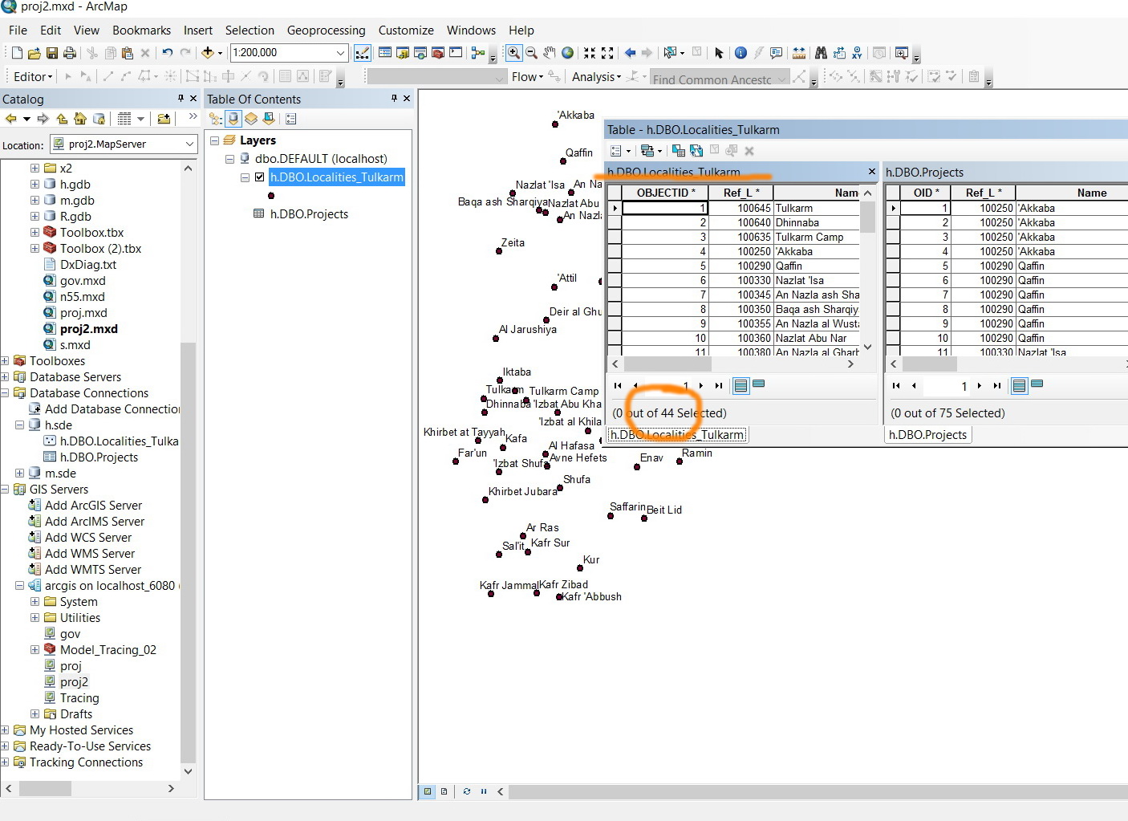Toggle h.DBO.Localities_Tulkarm layer visibility checkbox
1128x821 pixels.
[x=259, y=177]
